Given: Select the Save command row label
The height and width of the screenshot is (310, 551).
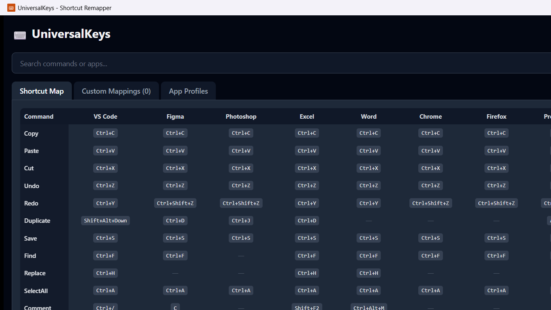Looking at the screenshot, I should 30,239.
